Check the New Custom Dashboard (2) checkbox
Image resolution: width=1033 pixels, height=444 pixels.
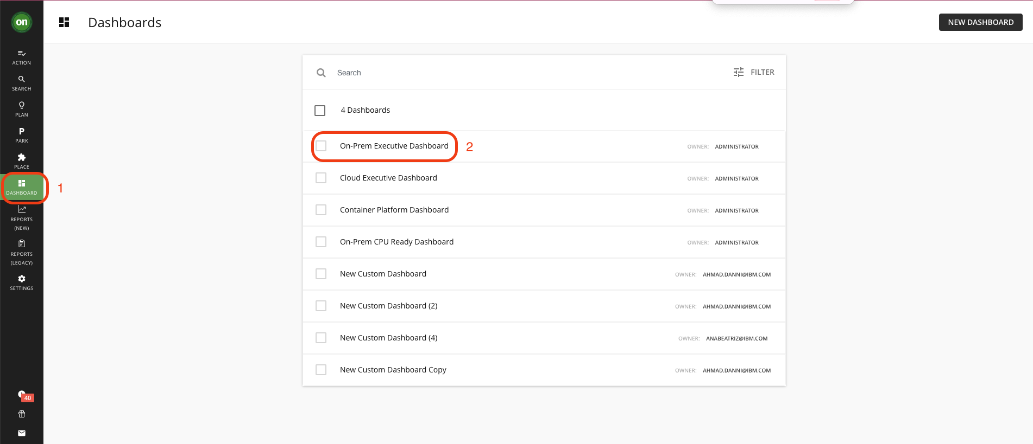(x=321, y=306)
